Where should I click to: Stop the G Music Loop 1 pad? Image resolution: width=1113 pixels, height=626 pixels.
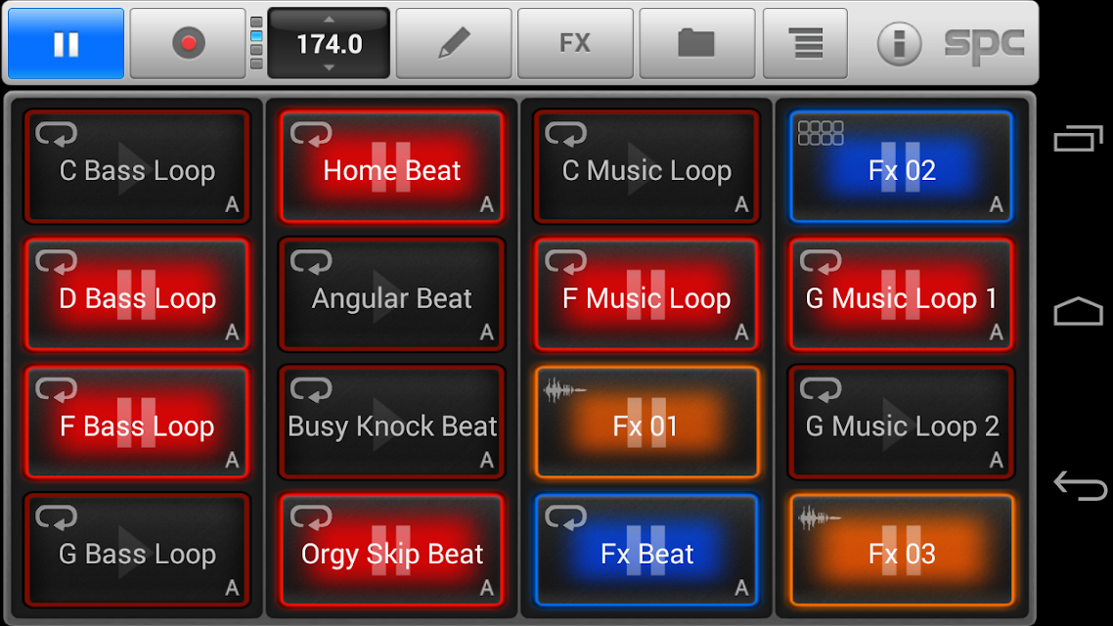pyautogui.click(x=902, y=294)
